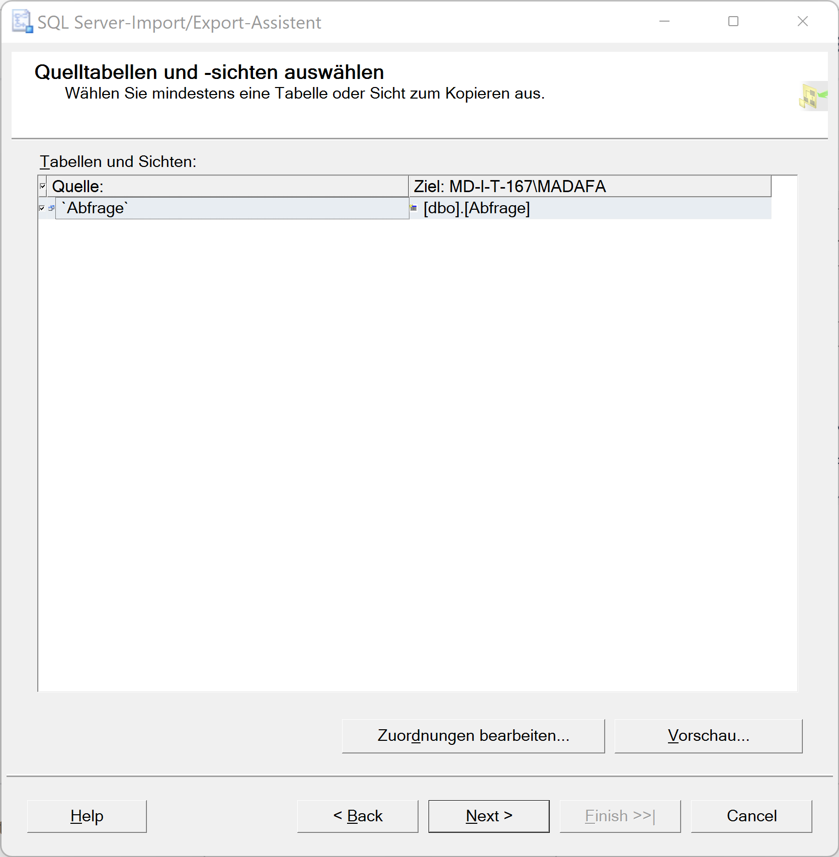Minimize the wizard window
Image resolution: width=839 pixels, height=857 pixels.
(x=664, y=22)
